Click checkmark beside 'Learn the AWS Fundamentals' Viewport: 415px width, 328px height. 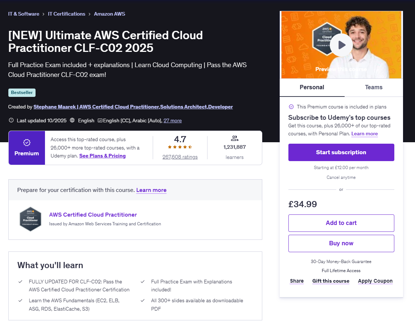tap(20, 300)
